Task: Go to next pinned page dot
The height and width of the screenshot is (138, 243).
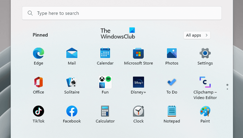Action: [227, 89]
